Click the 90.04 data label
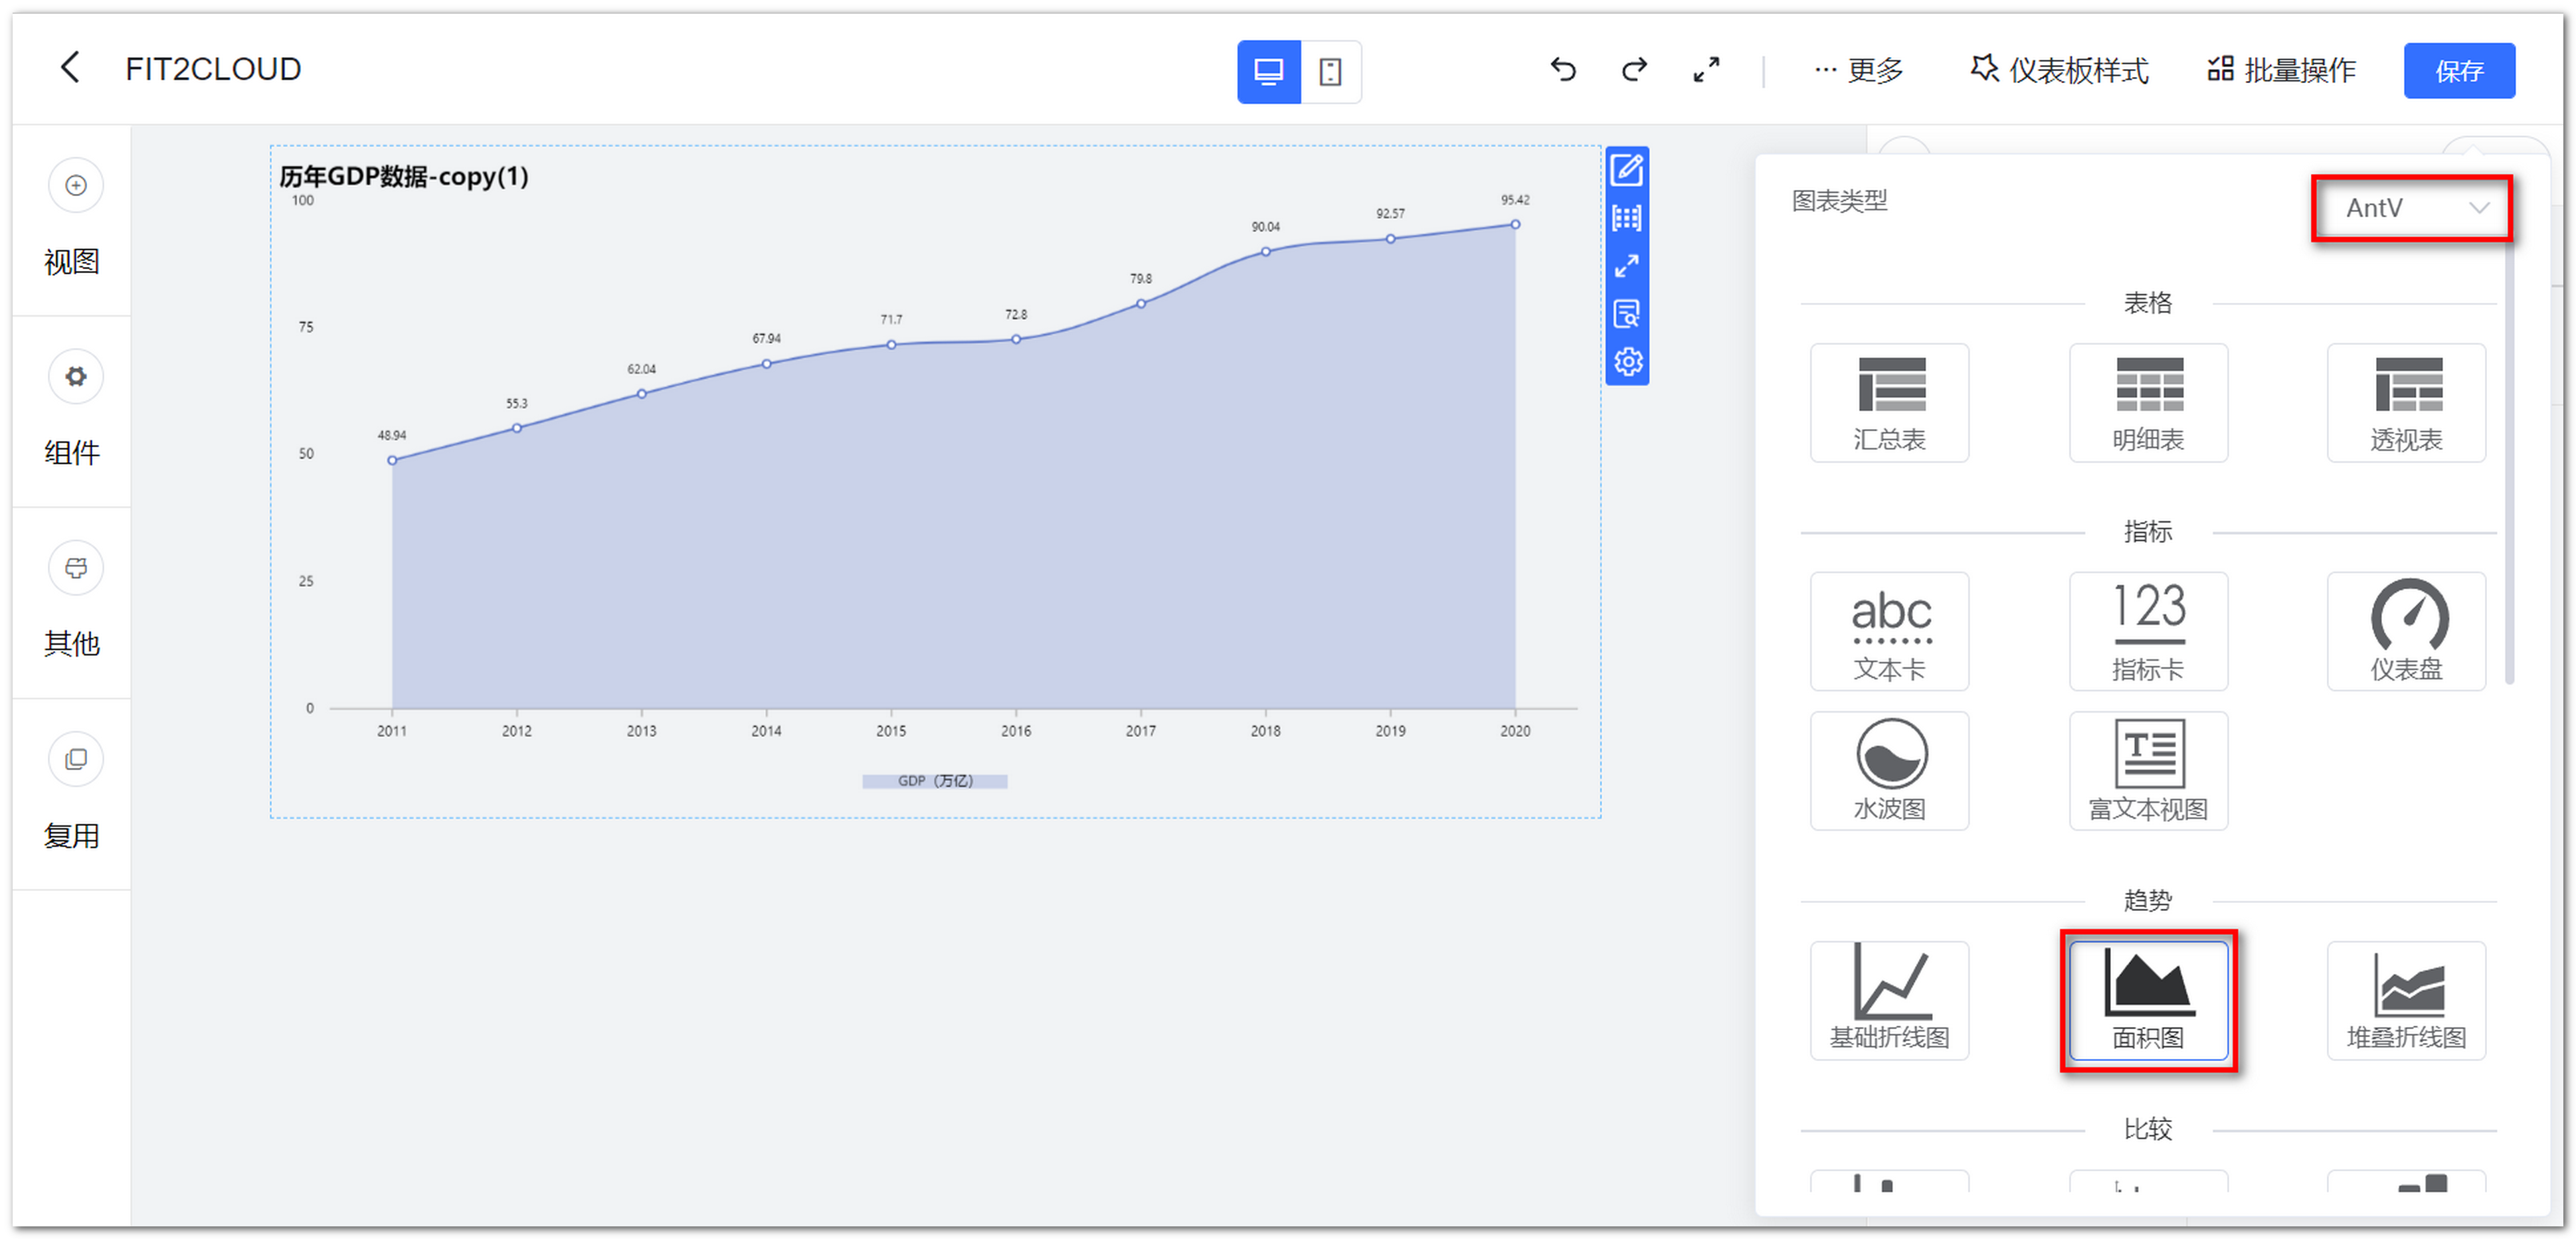This screenshot has width=2576, height=1239. [1265, 227]
